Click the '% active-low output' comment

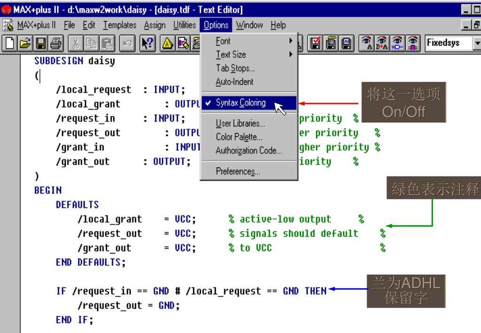(x=279, y=219)
